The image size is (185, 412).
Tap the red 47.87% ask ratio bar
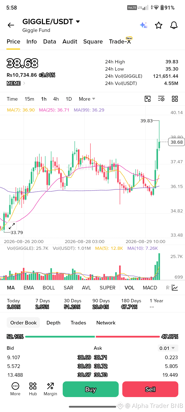128,337
